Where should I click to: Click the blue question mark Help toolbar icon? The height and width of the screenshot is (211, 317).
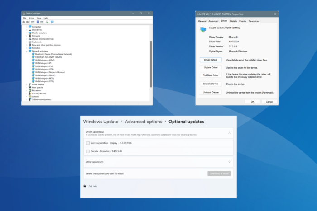pos(38,22)
